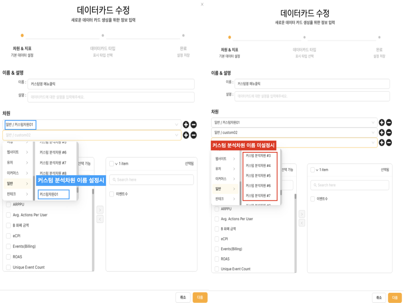
Task: Click plus icon beside 일반 / 커스텀차원01 in right dialog
Action: click(x=382, y=122)
